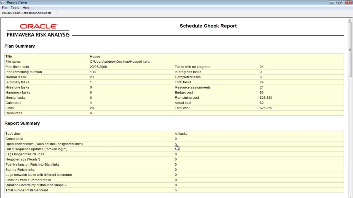Click the Tasks with no progress label
353x198 pixels.
tap(192, 67)
